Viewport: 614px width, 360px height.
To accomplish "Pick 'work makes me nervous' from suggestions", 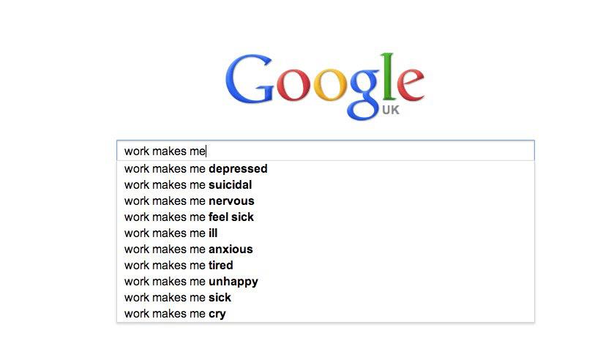I will (x=326, y=201).
